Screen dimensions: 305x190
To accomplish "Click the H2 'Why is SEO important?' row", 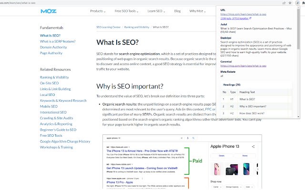I will coord(256,106).
